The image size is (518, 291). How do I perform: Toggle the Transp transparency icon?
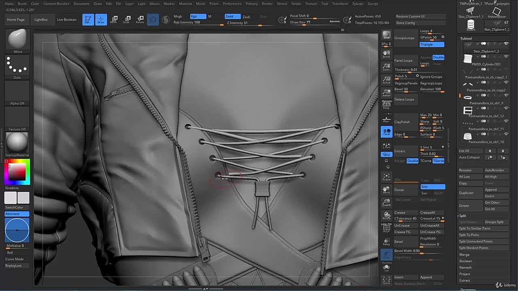click(x=386, y=241)
